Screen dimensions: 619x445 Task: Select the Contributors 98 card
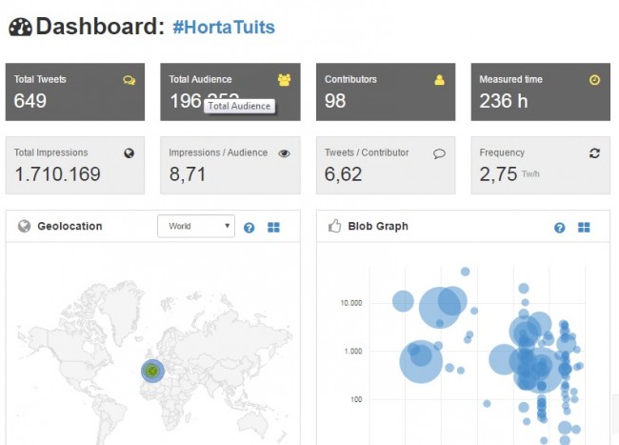[385, 92]
